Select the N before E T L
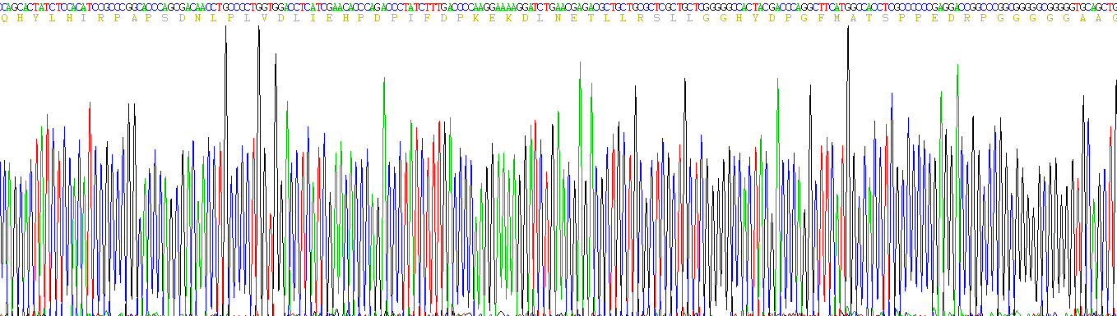This screenshot has height=316, width=1117. pos(557,18)
